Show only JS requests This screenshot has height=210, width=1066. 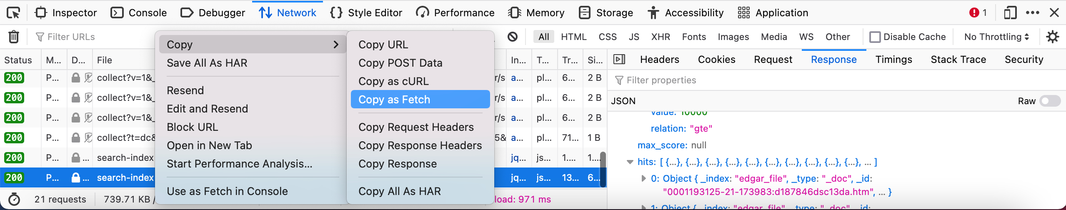pyautogui.click(x=634, y=37)
